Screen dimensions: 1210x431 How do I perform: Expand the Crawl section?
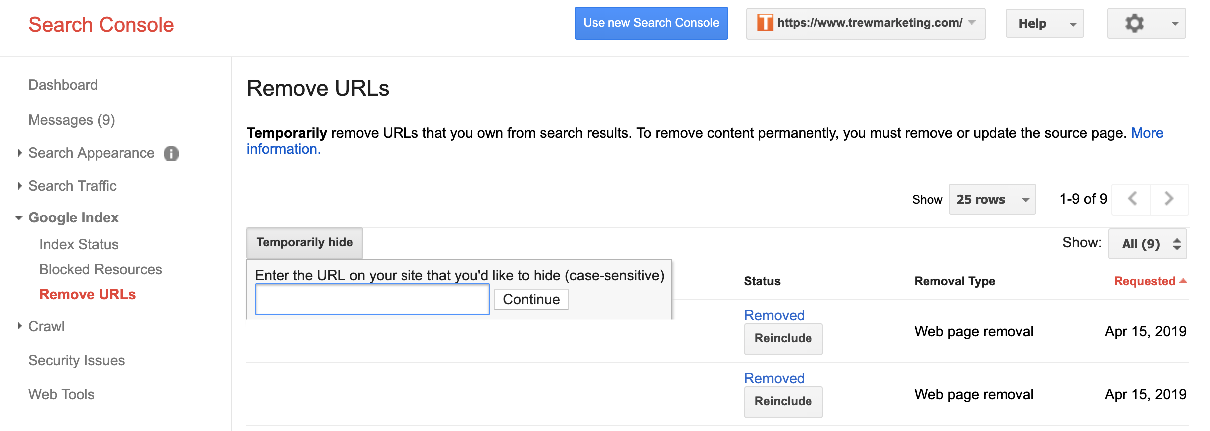point(20,326)
